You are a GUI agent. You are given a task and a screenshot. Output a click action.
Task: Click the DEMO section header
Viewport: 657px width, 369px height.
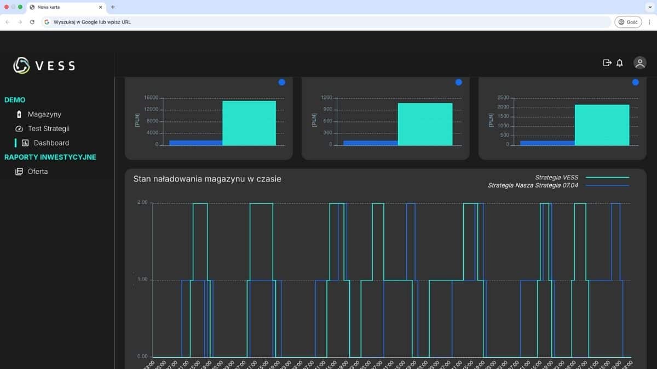pyautogui.click(x=15, y=100)
